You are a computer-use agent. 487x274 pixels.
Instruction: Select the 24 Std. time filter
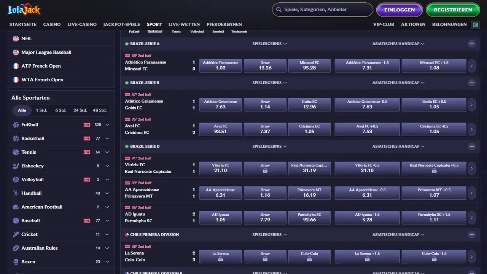click(80, 110)
